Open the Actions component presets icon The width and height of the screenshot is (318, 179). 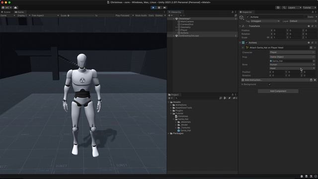(312, 43)
